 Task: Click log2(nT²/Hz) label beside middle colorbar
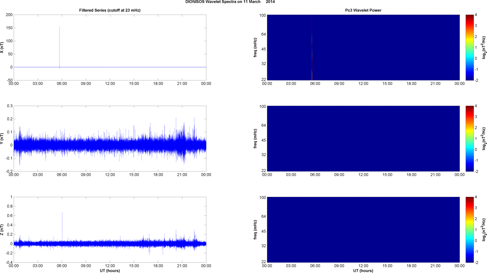coord(484,139)
